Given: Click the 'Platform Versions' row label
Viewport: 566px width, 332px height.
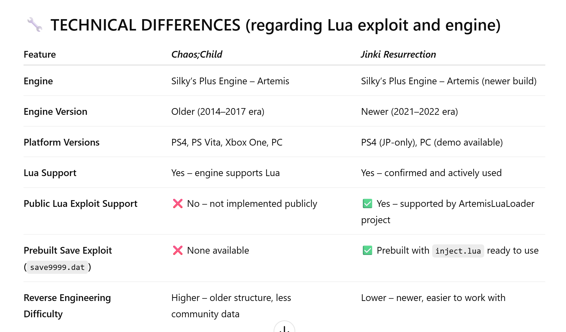Looking at the screenshot, I should [62, 142].
